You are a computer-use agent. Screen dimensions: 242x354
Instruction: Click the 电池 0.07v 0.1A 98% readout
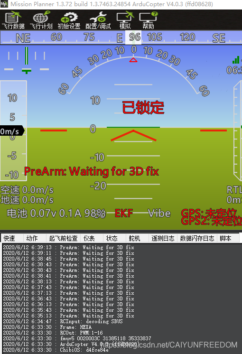[x=56, y=214]
